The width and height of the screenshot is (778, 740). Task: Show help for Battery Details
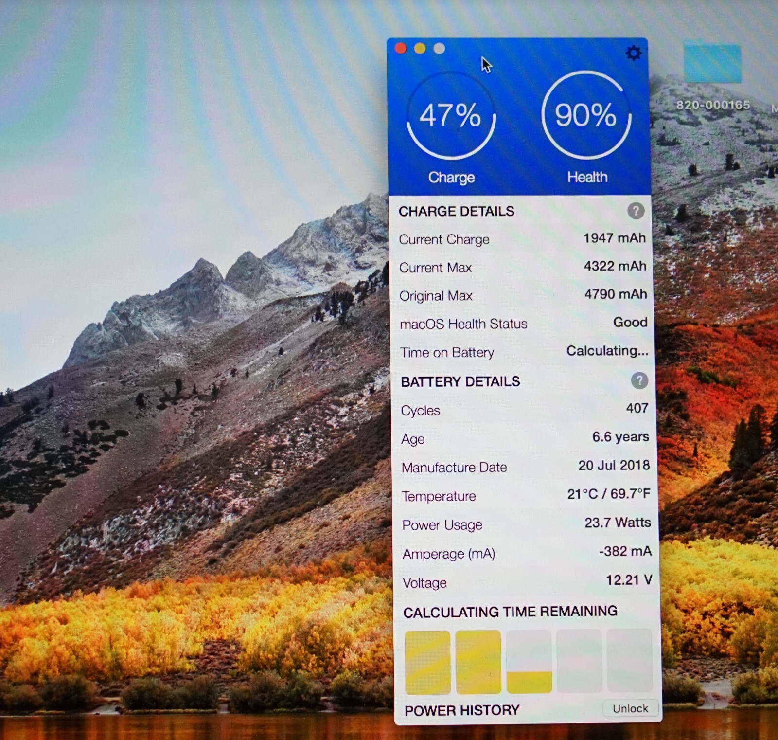639,380
